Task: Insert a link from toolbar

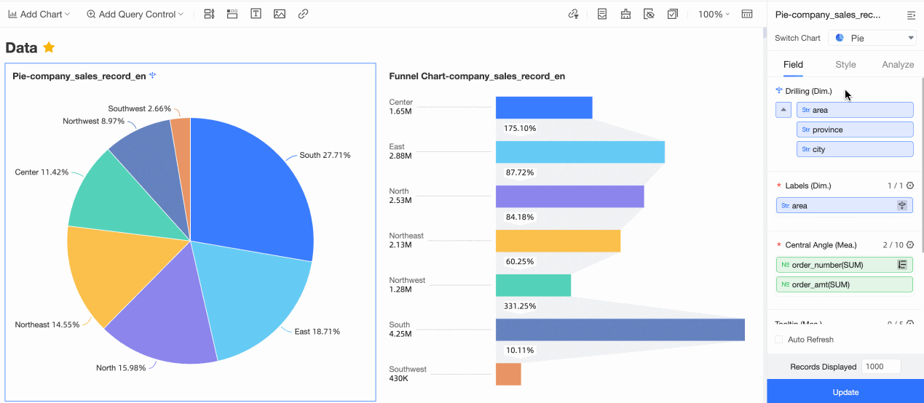Action: pyautogui.click(x=303, y=14)
